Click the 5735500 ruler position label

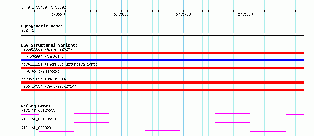[59, 14]
